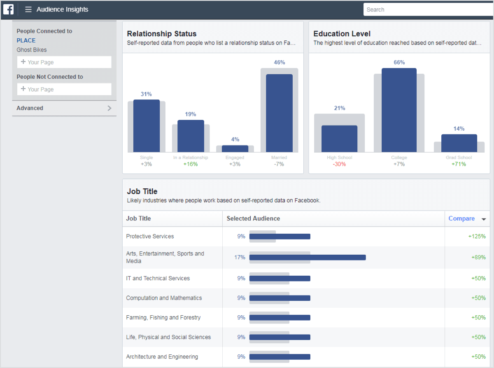Click the Married bar in Relationship Status
Viewport: 494px width, 368px height.
(x=279, y=113)
